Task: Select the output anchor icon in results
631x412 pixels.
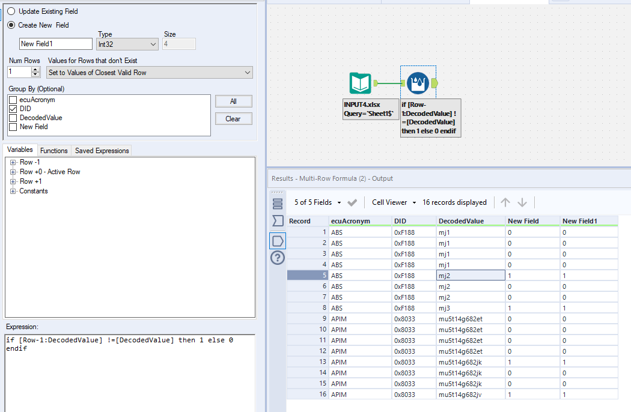Action: pos(278,240)
